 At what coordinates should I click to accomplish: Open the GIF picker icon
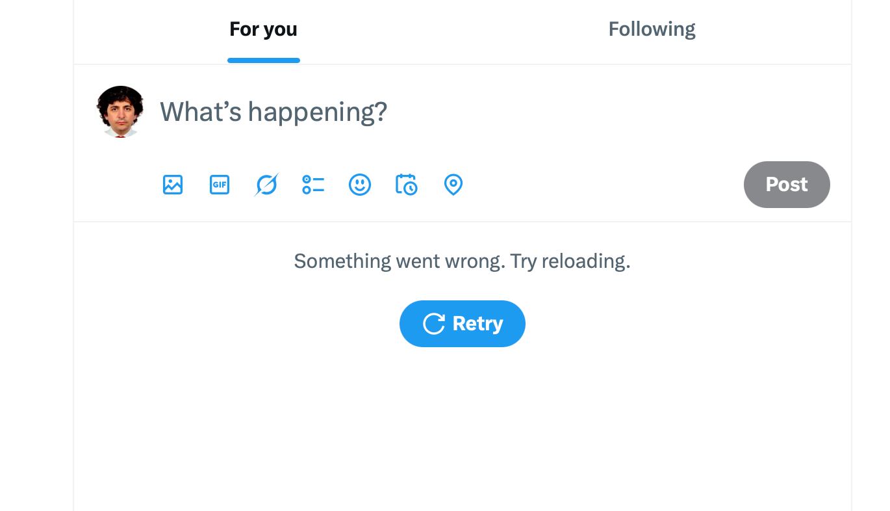(220, 185)
